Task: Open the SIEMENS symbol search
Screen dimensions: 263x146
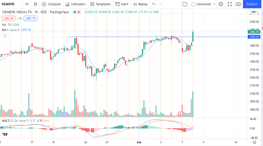Action: pos(8,4)
